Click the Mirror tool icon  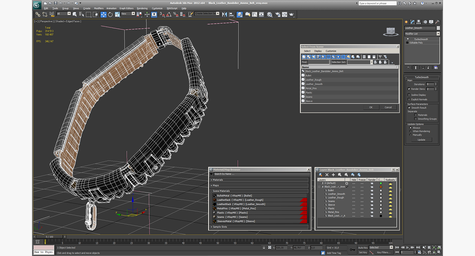point(224,14)
